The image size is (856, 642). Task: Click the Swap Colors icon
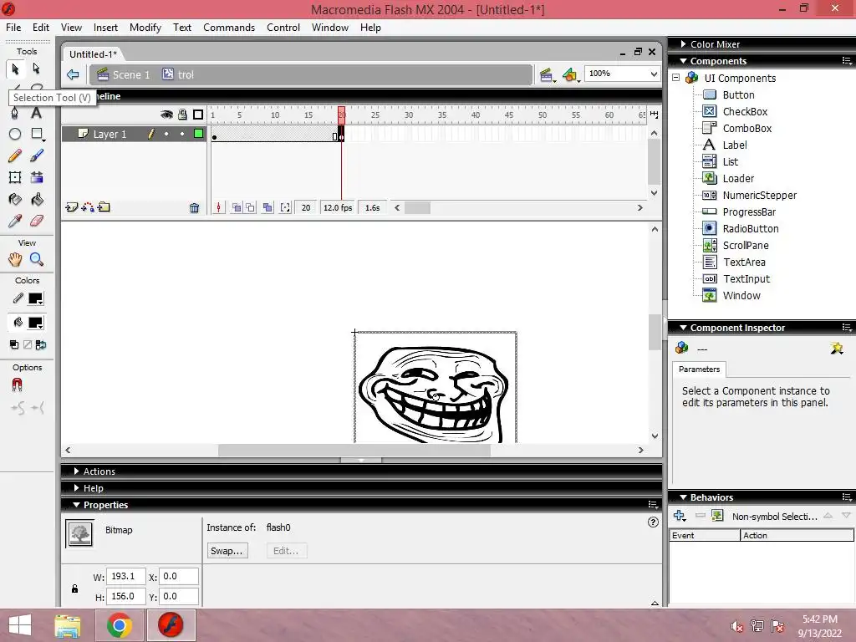pos(41,345)
